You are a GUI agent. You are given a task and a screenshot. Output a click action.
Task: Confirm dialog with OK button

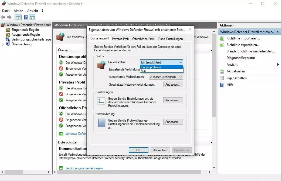tap(138, 150)
